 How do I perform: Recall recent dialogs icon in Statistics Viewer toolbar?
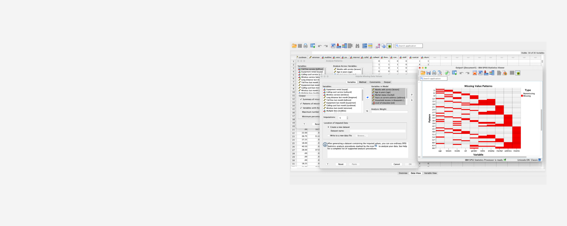(454, 73)
